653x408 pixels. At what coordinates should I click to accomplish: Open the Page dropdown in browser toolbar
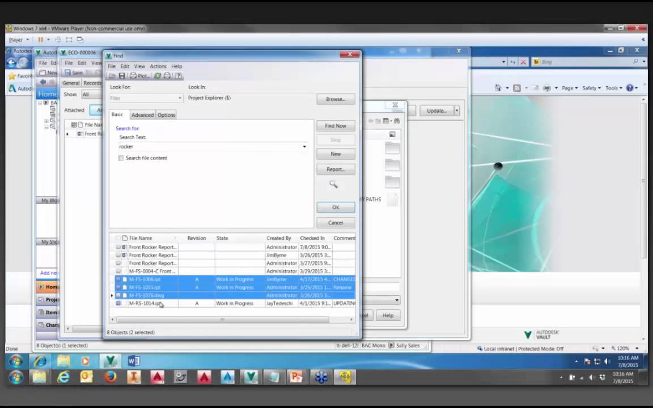point(569,88)
